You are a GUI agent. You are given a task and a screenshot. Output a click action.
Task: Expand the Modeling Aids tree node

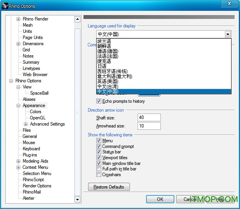(x=18, y=161)
